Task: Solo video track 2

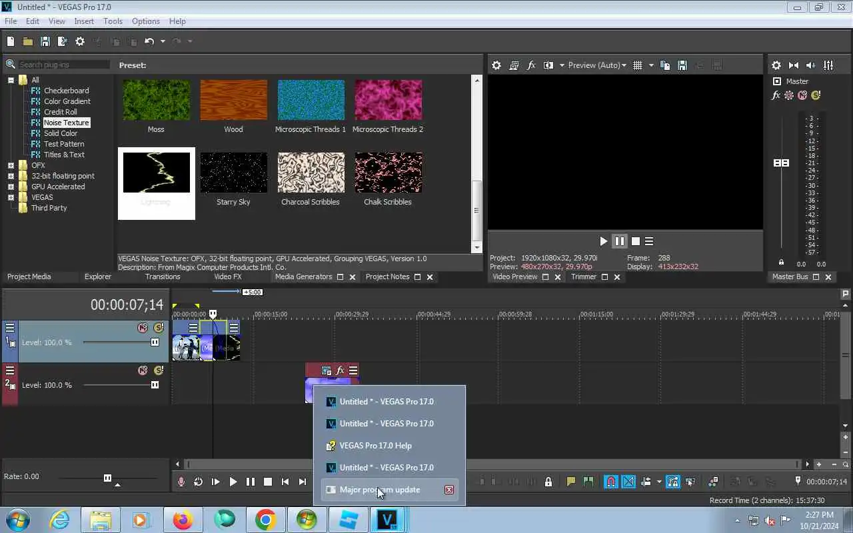Action: pyautogui.click(x=159, y=370)
